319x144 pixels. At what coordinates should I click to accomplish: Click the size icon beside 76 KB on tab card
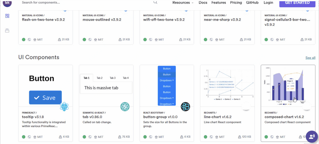(x=120, y=137)
